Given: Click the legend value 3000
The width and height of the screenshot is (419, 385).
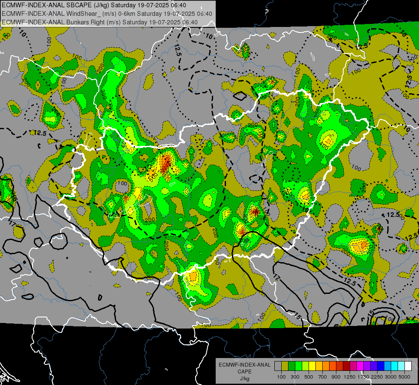Looking at the screenshot, I should [x=391, y=377].
